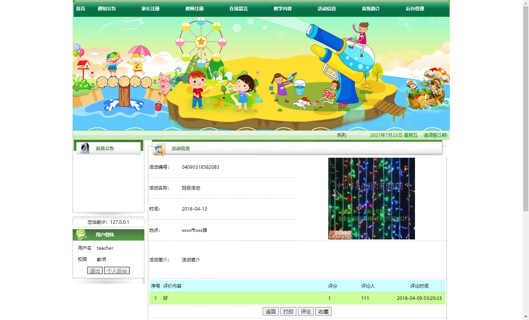The height and width of the screenshot is (320, 529).
Task: Open 教学内容 section
Action: tap(283, 8)
